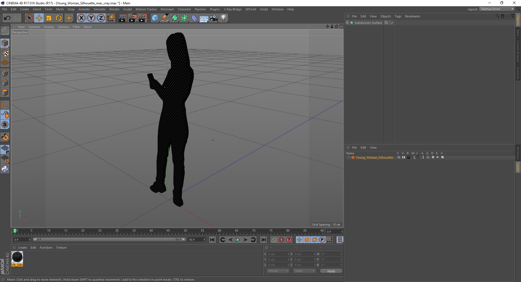Add a Camera object

pos(214,18)
